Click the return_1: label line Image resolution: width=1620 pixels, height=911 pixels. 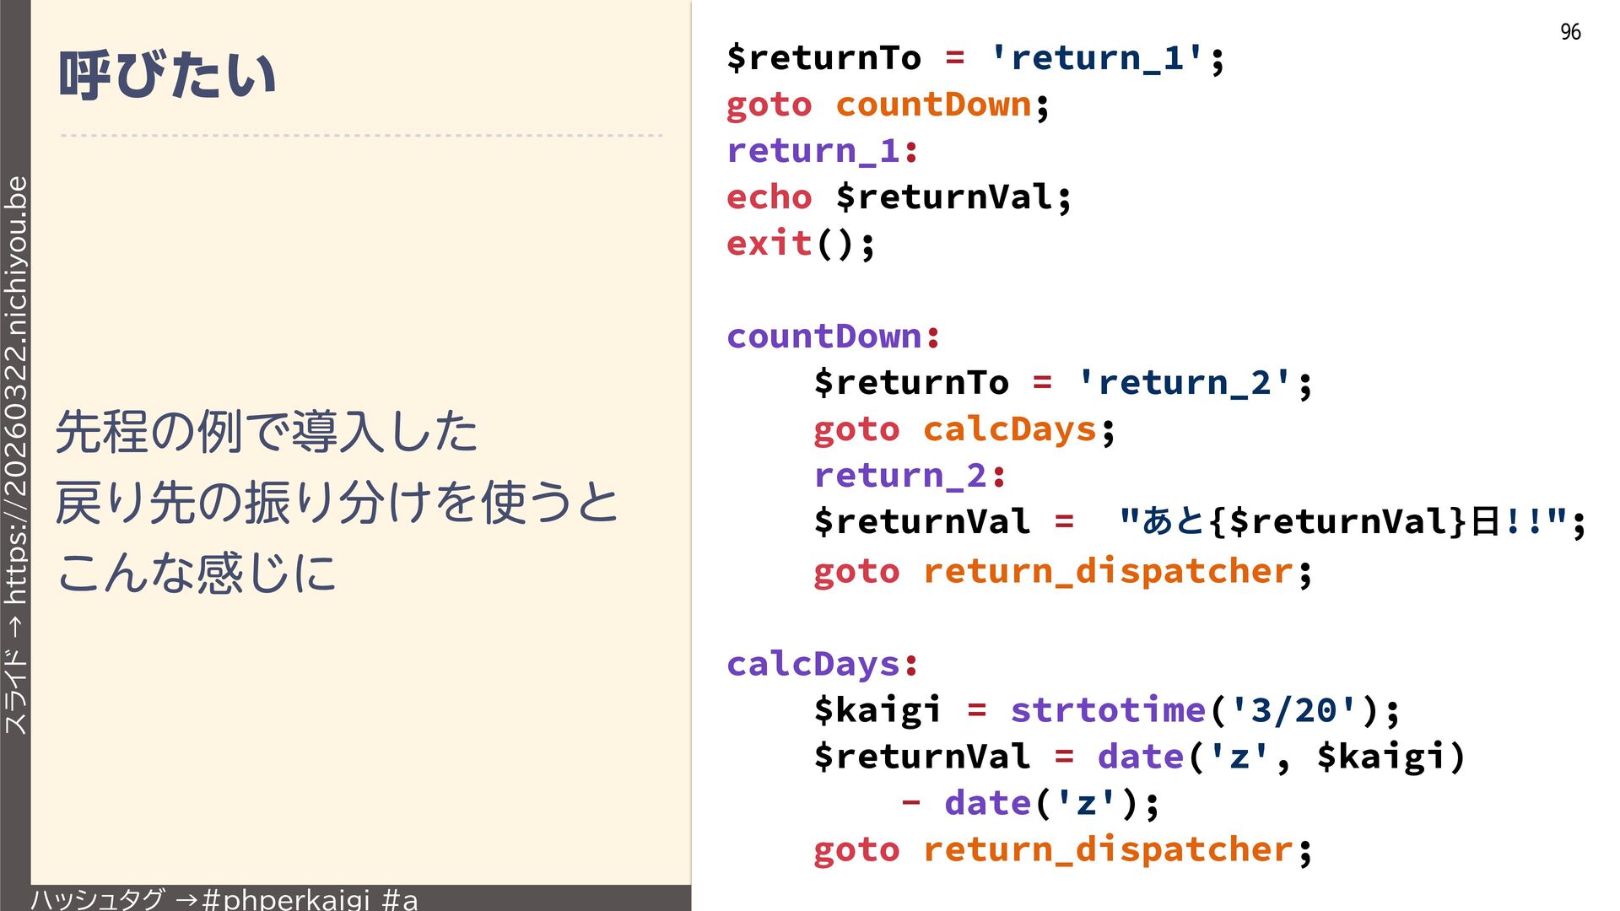[823, 152]
